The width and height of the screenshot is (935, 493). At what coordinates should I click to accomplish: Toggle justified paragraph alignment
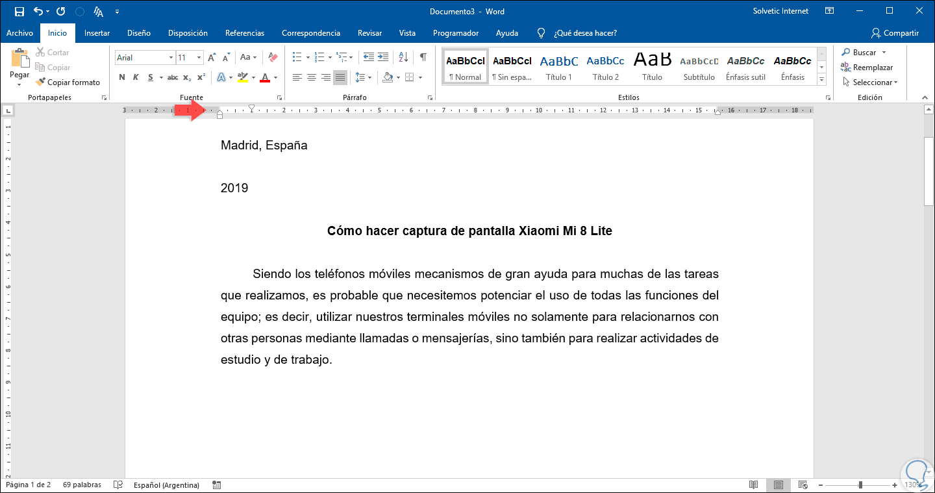coord(340,77)
